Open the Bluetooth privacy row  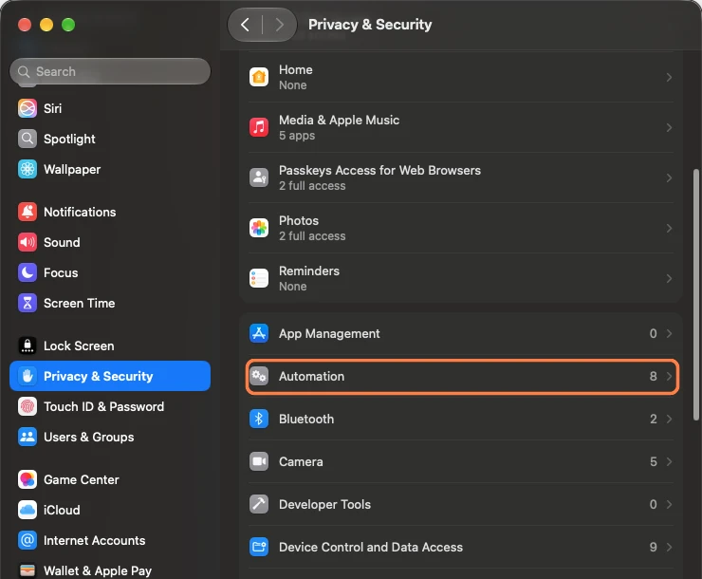[461, 420]
